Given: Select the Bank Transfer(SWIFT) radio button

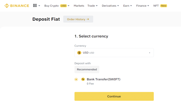Looking at the screenshot, I should pyautogui.click(x=76, y=79).
